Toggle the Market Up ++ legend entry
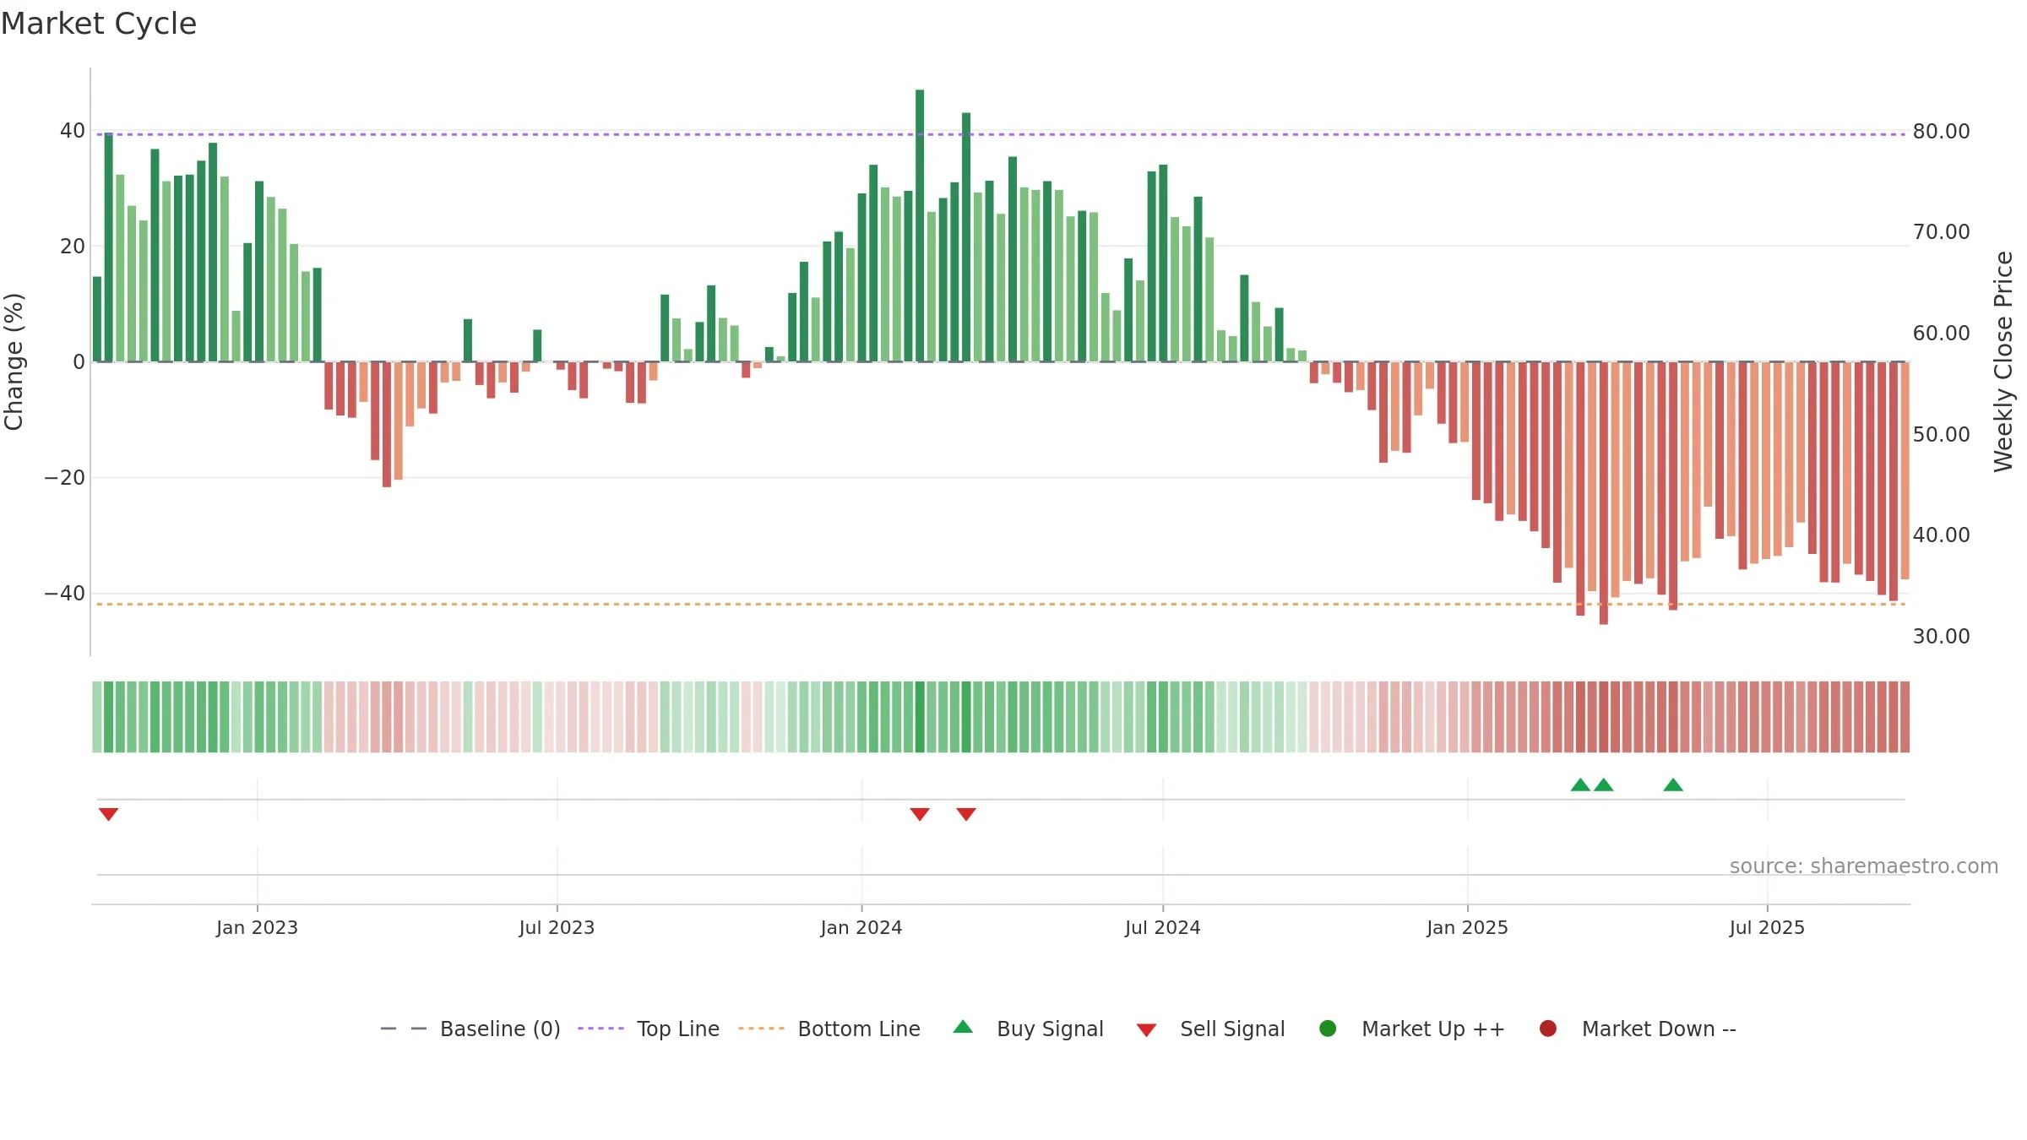Image resolution: width=2027 pixels, height=1140 pixels. click(x=1411, y=1029)
